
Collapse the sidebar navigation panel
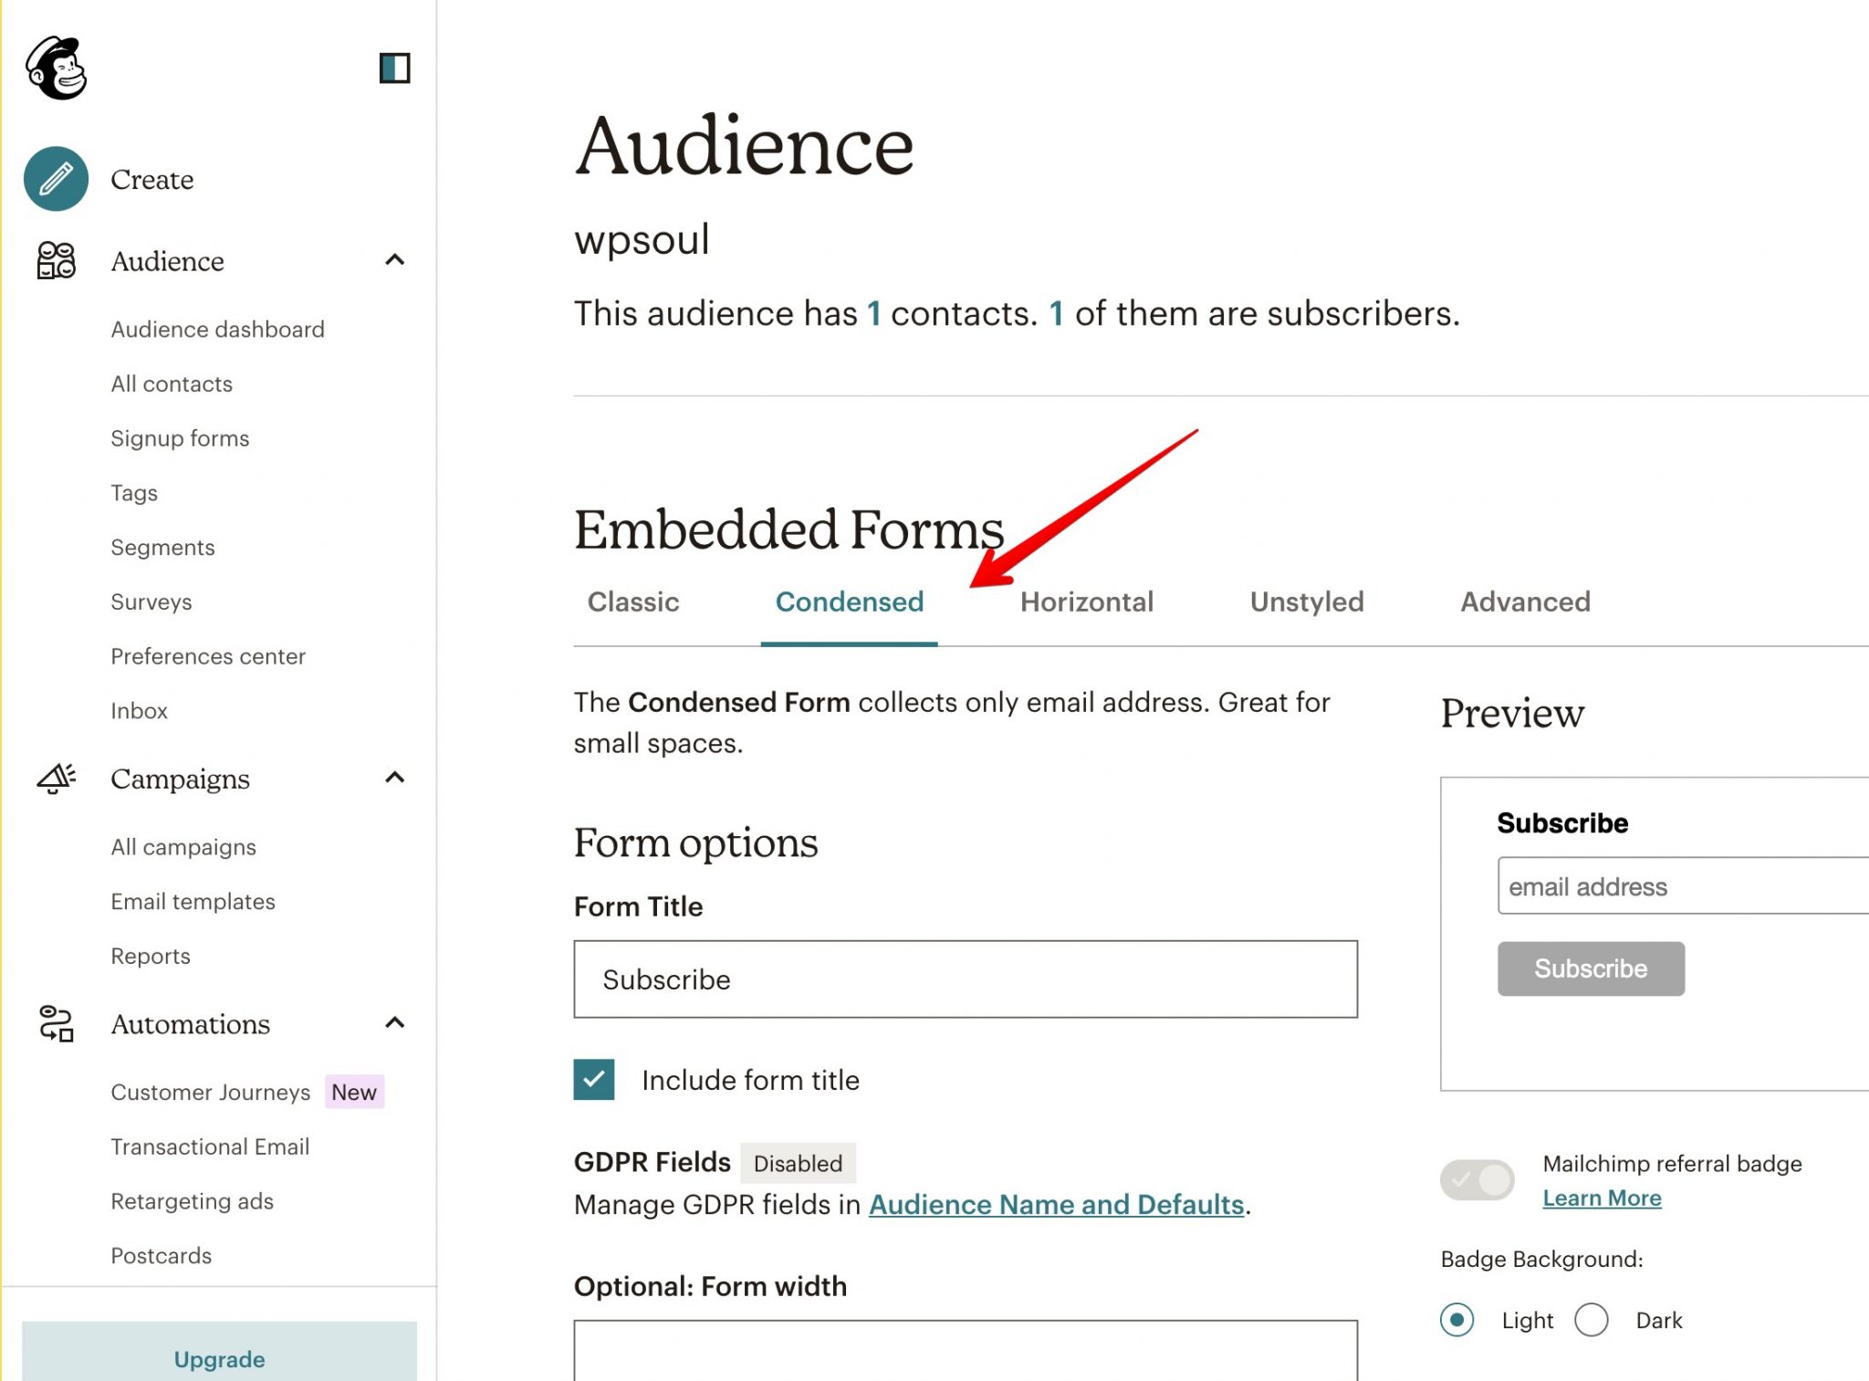tap(395, 68)
